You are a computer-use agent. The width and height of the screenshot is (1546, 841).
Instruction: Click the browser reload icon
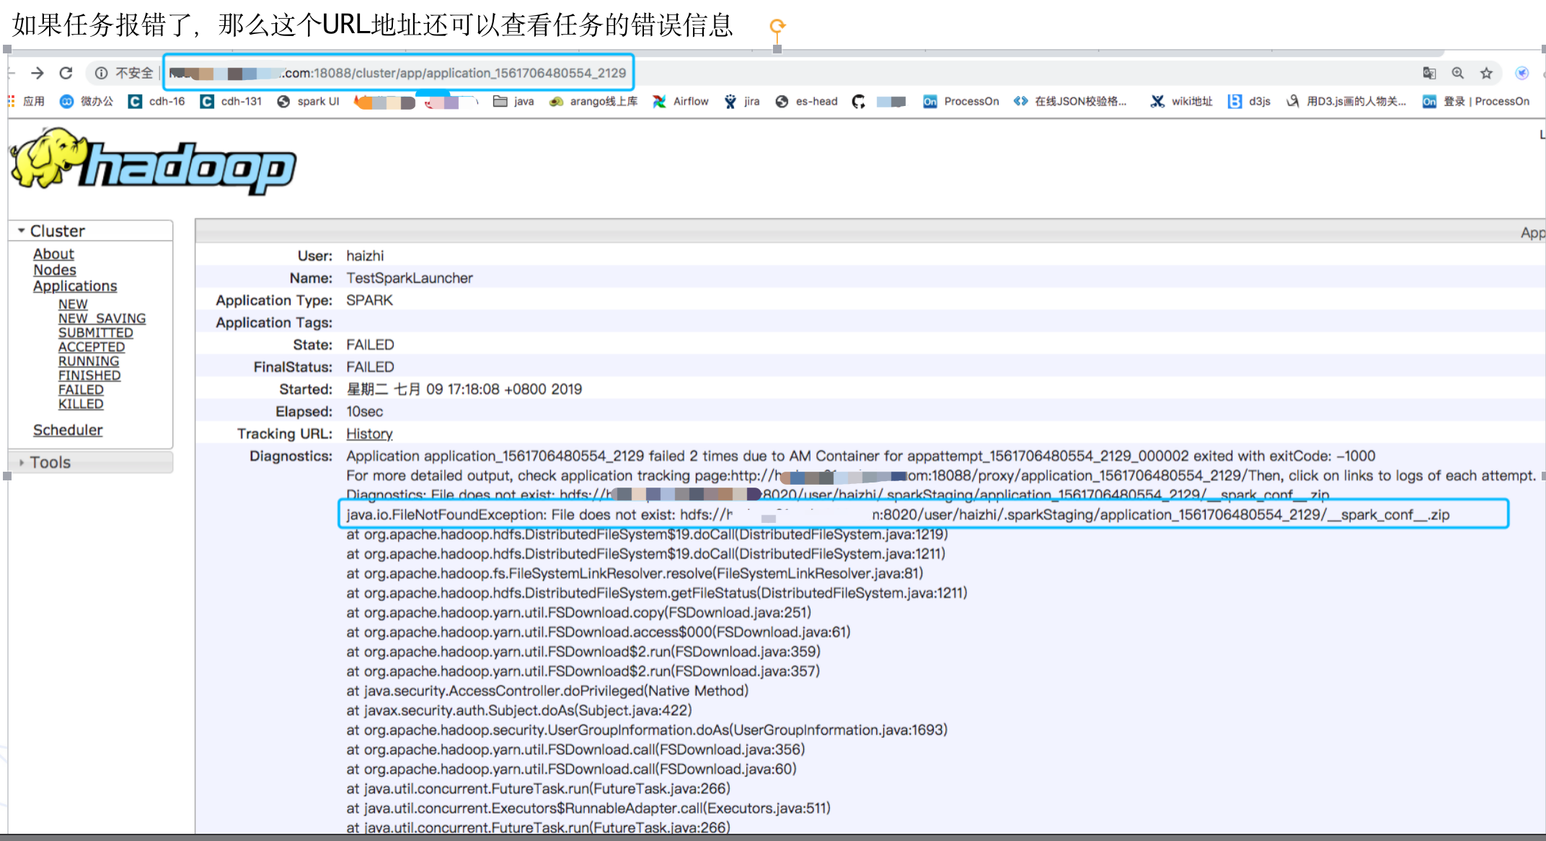coord(66,73)
